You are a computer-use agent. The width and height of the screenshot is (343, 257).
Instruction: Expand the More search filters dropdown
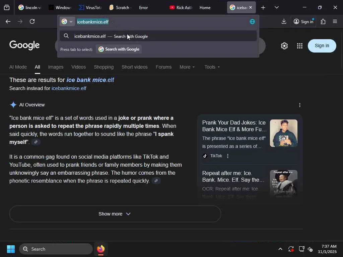point(187,67)
